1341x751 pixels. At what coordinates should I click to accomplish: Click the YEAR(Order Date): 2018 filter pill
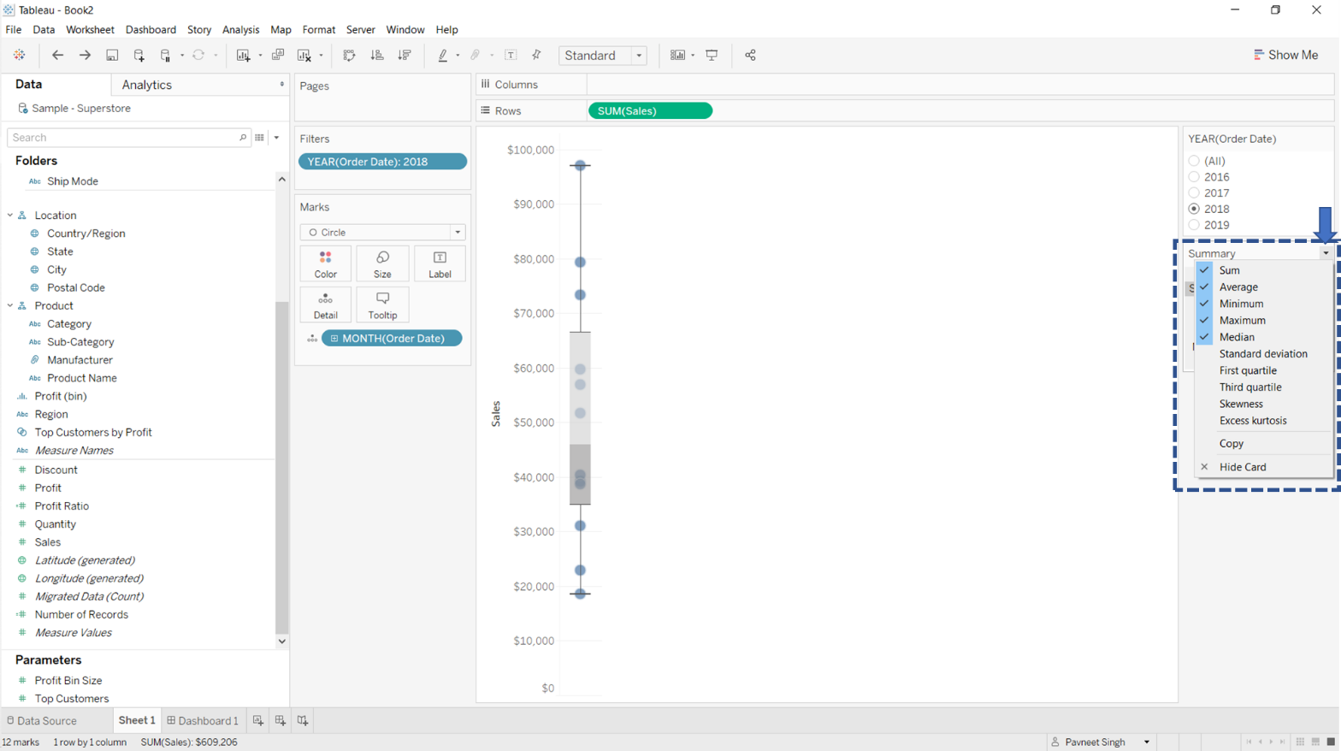(x=382, y=162)
